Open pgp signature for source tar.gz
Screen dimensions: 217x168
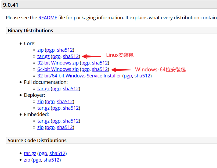[43, 153]
